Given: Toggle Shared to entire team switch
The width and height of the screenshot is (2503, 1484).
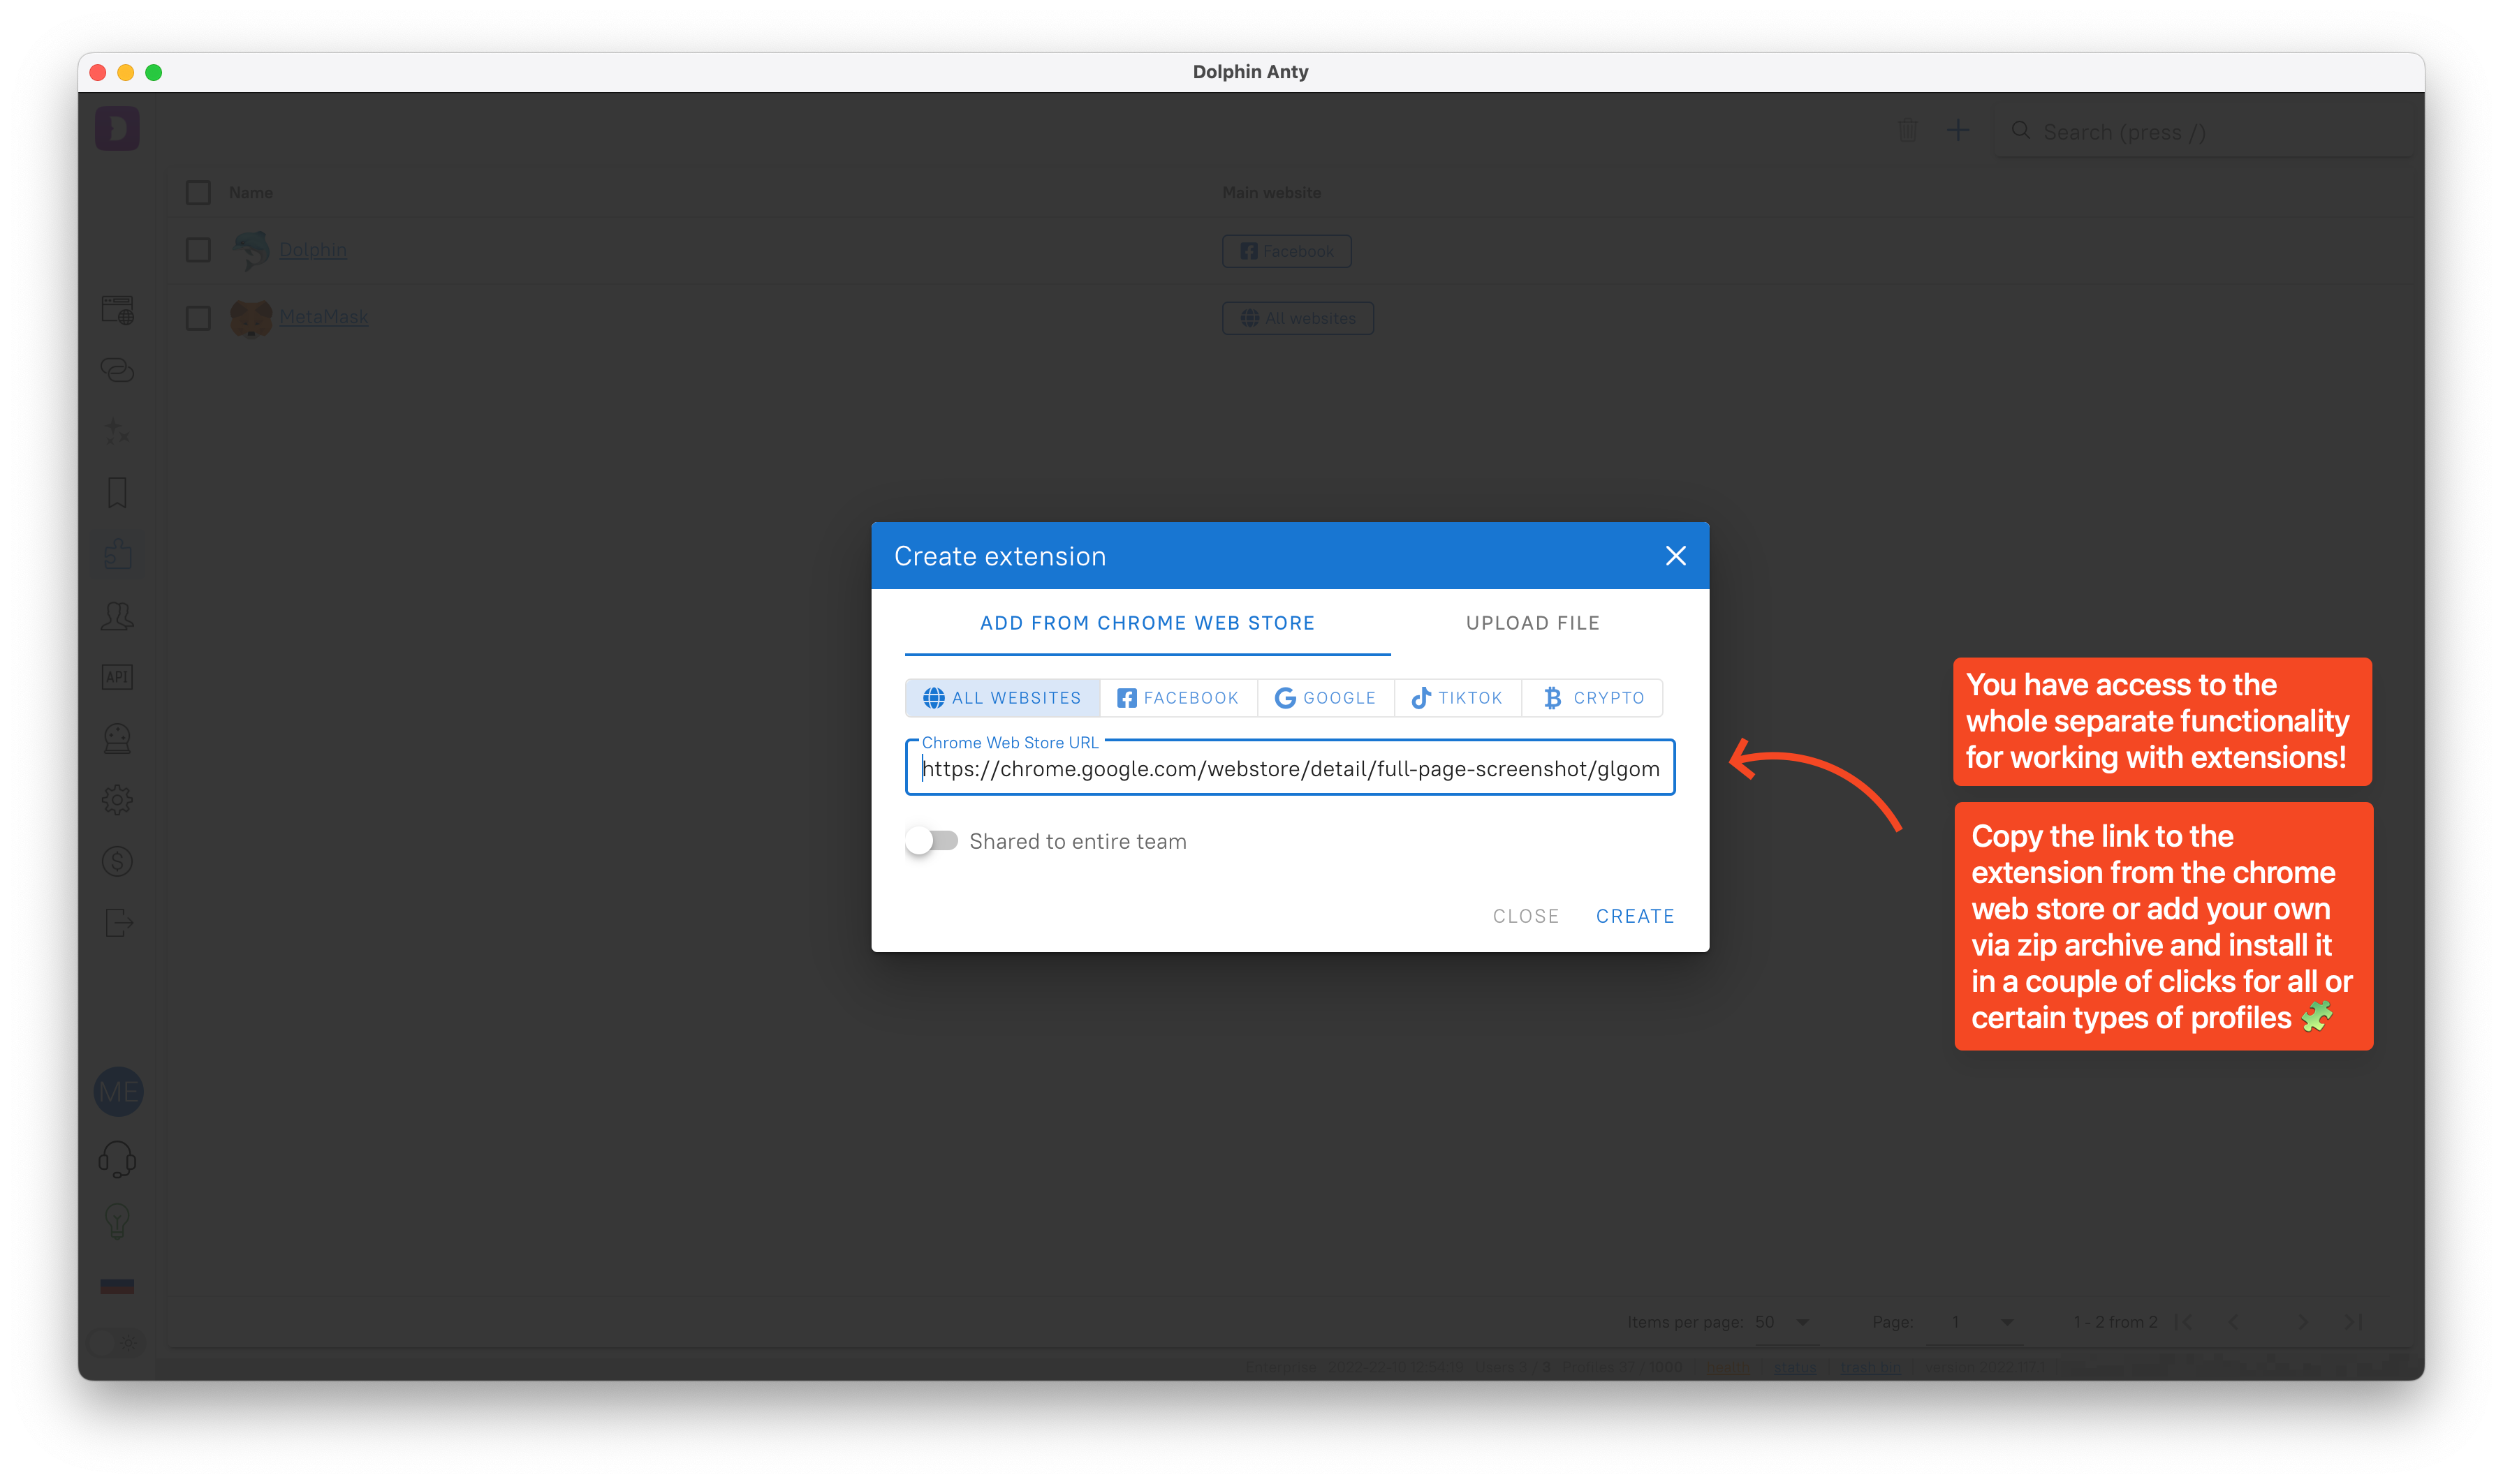Looking at the screenshot, I should click(932, 841).
